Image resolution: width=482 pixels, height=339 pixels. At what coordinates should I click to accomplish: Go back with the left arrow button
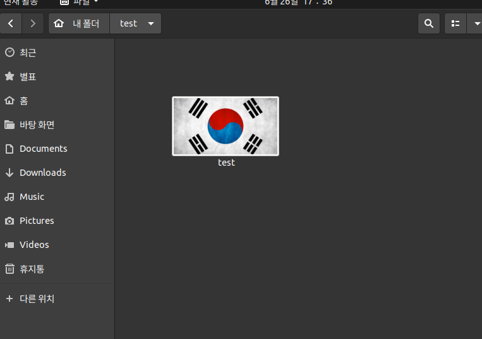pos(11,23)
